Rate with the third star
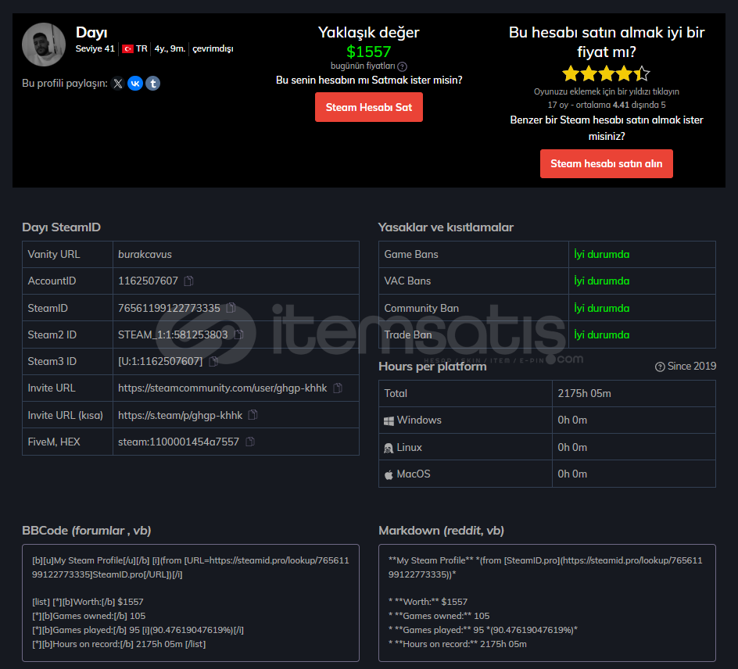Viewport: 738px width, 669px height. tap(606, 73)
